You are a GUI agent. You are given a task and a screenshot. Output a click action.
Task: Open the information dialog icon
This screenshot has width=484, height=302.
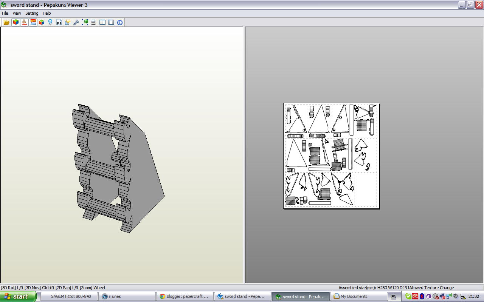coord(119,22)
